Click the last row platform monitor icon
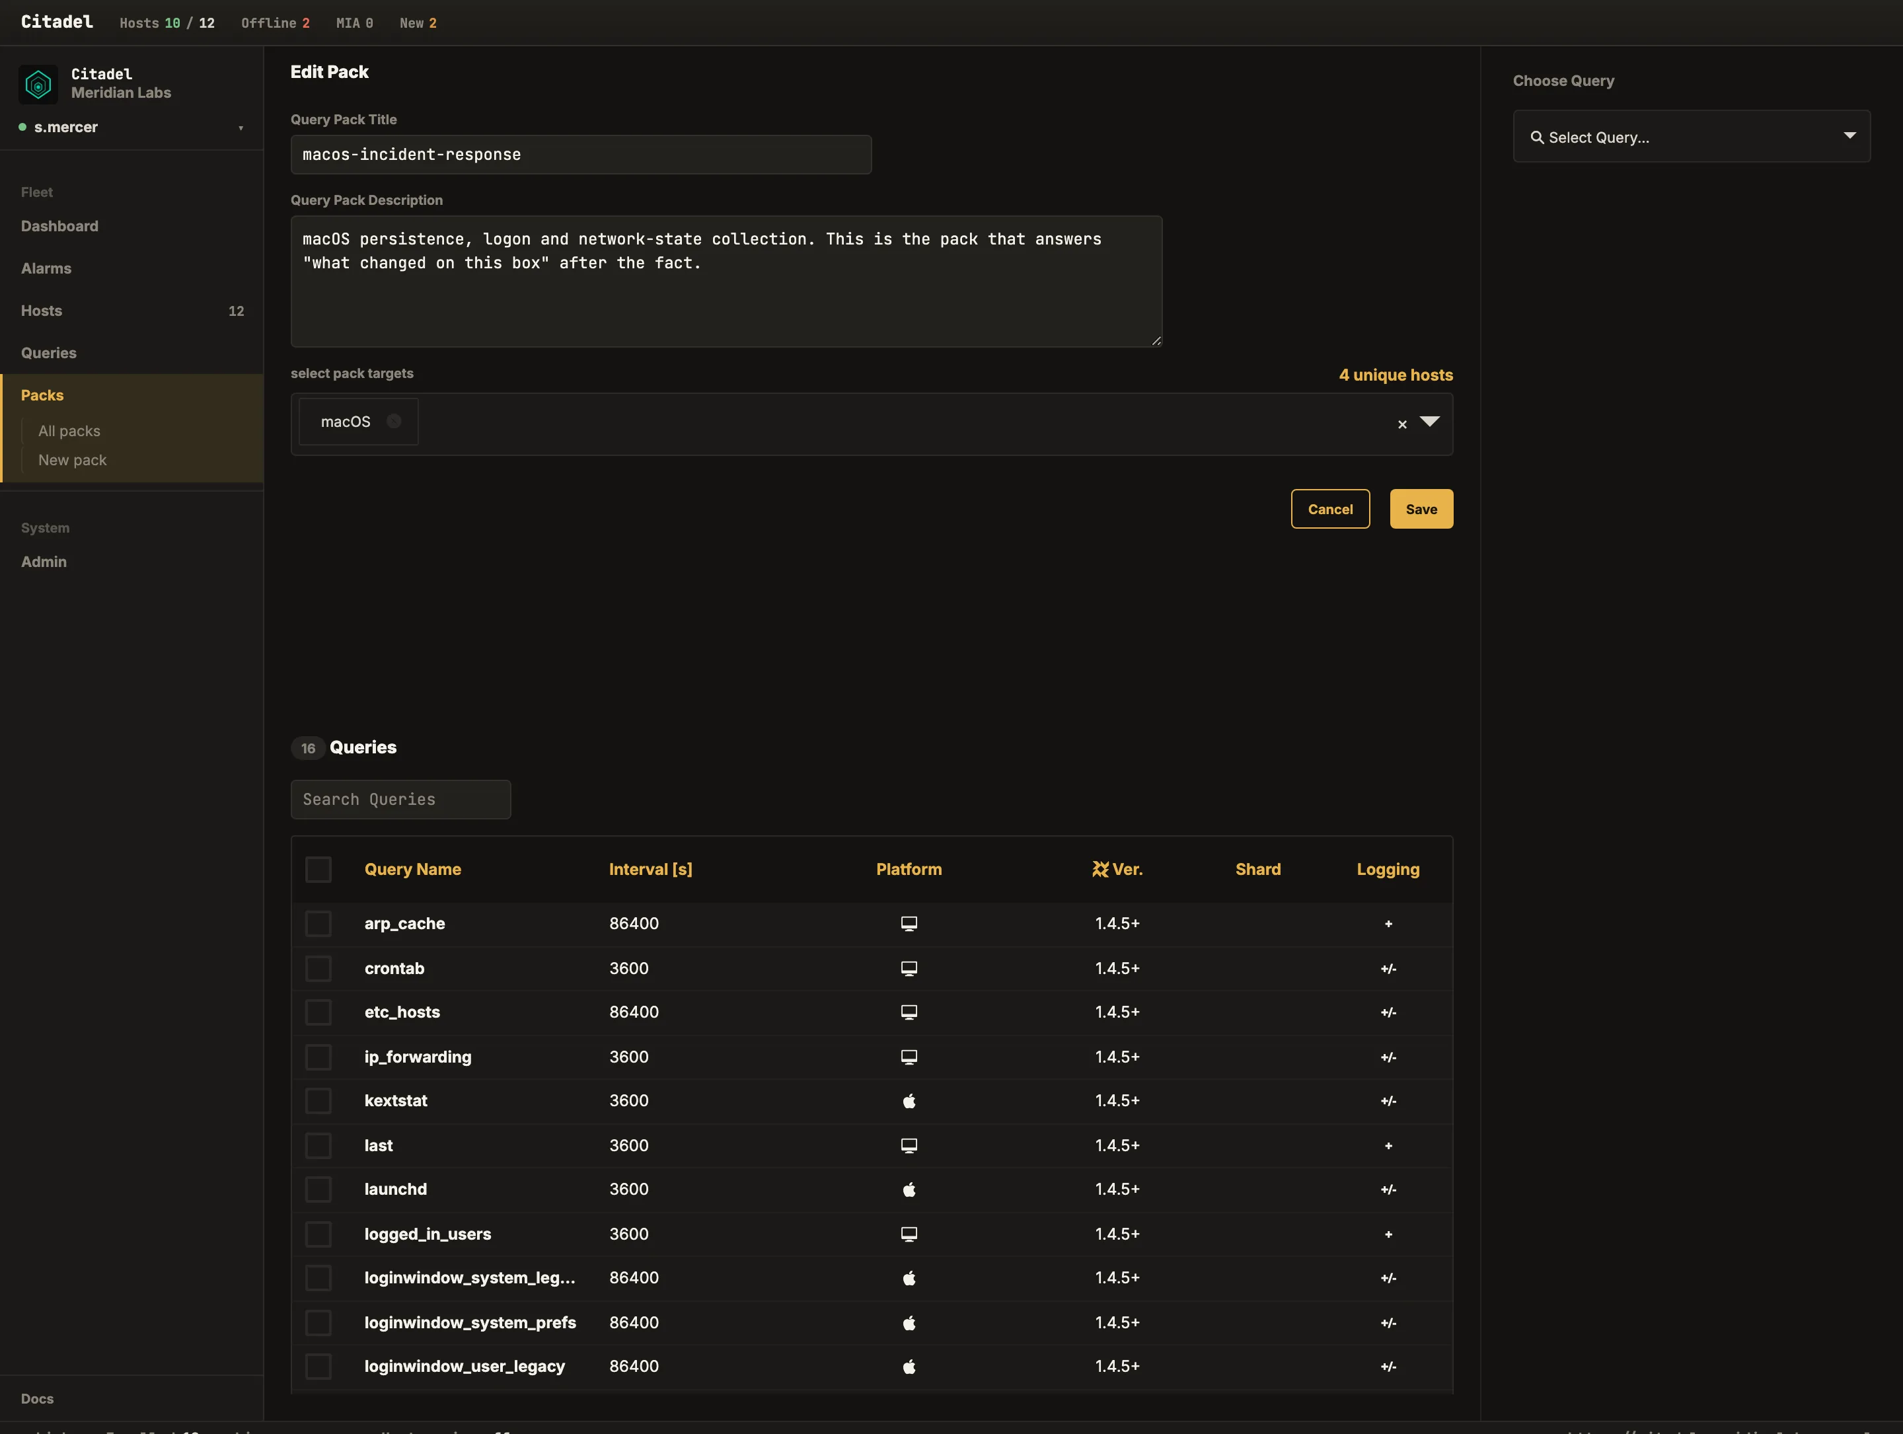This screenshot has width=1903, height=1434. point(909,1146)
